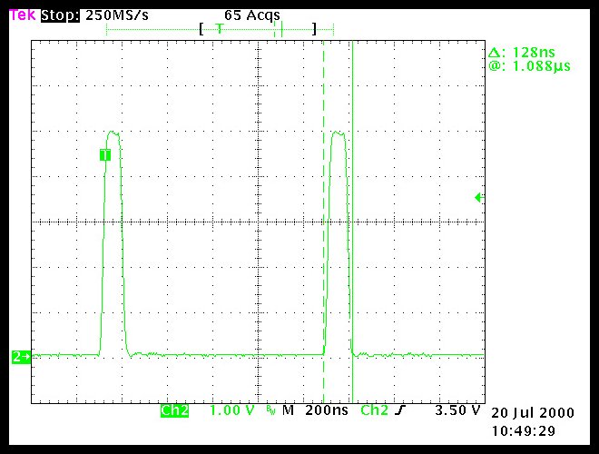Click the channel 2 ground reference marker
Screen dimensions: 599x454
21,357
